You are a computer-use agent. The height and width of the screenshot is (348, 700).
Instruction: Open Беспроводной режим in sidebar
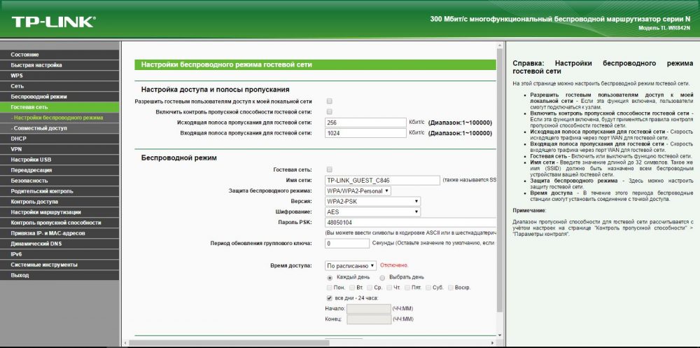click(59, 97)
